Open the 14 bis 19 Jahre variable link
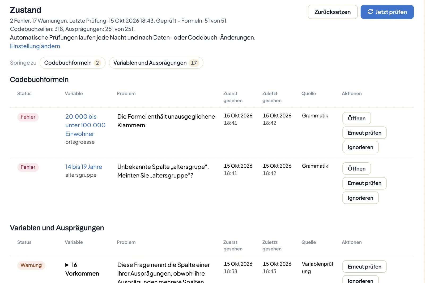The width and height of the screenshot is (425, 283). (84, 167)
